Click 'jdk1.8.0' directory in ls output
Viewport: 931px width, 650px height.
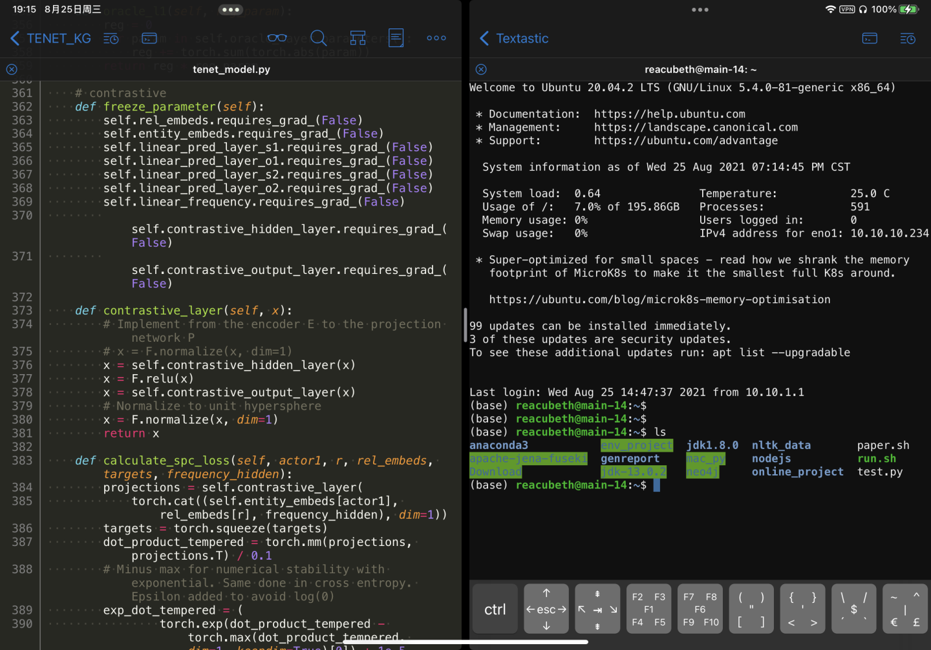tap(712, 445)
